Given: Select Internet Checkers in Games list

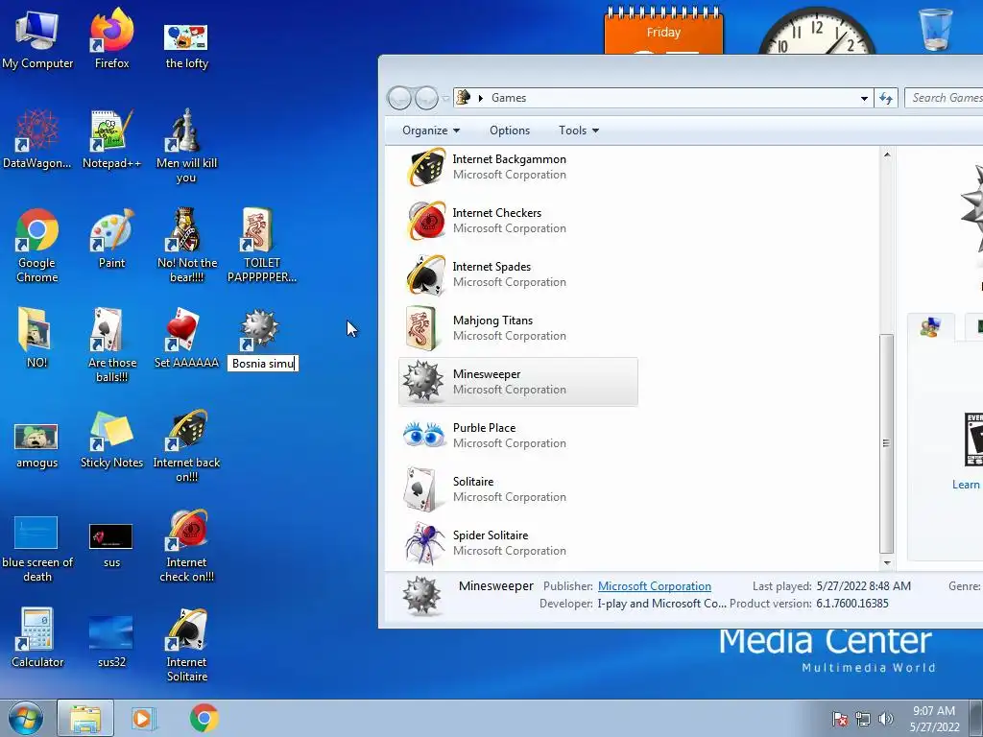Looking at the screenshot, I should [517, 221].
